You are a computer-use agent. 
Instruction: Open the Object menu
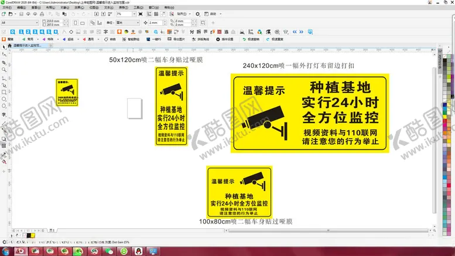pyautogui.click(x=65, y=8)
